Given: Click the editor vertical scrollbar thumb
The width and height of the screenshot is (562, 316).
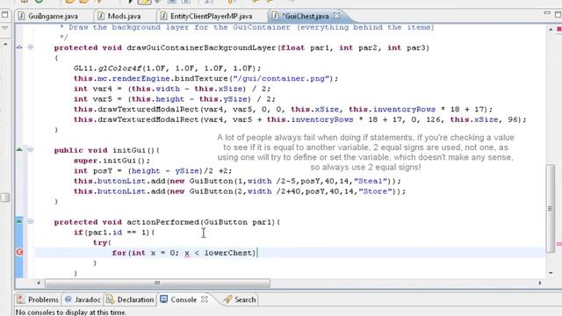Looking at the screenshot, I should point(551,209).
